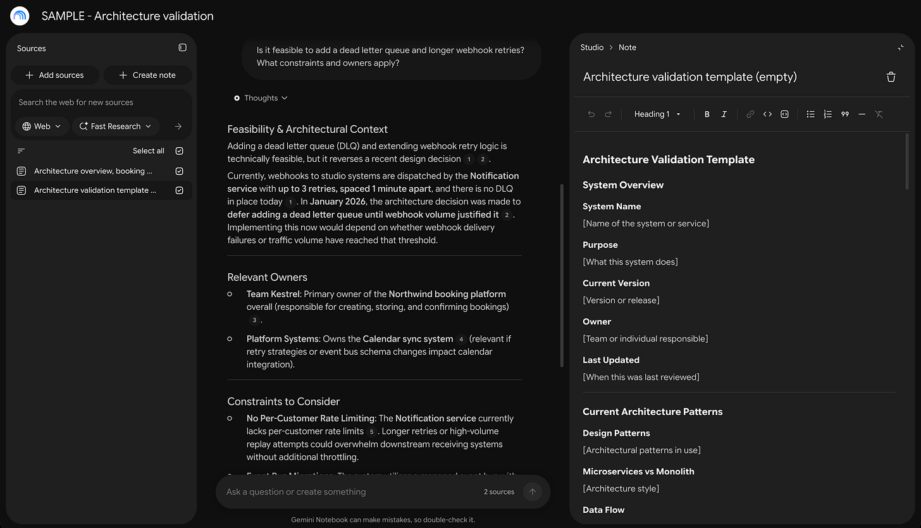
Task: Create a bulleted list
Action: coord(810,114)
